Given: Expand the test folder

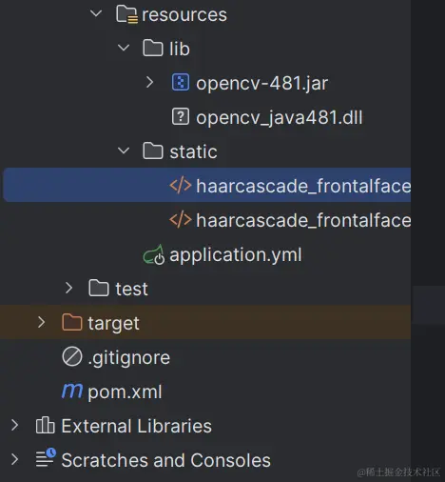Looking at the screenshot, I should [69, 288].
